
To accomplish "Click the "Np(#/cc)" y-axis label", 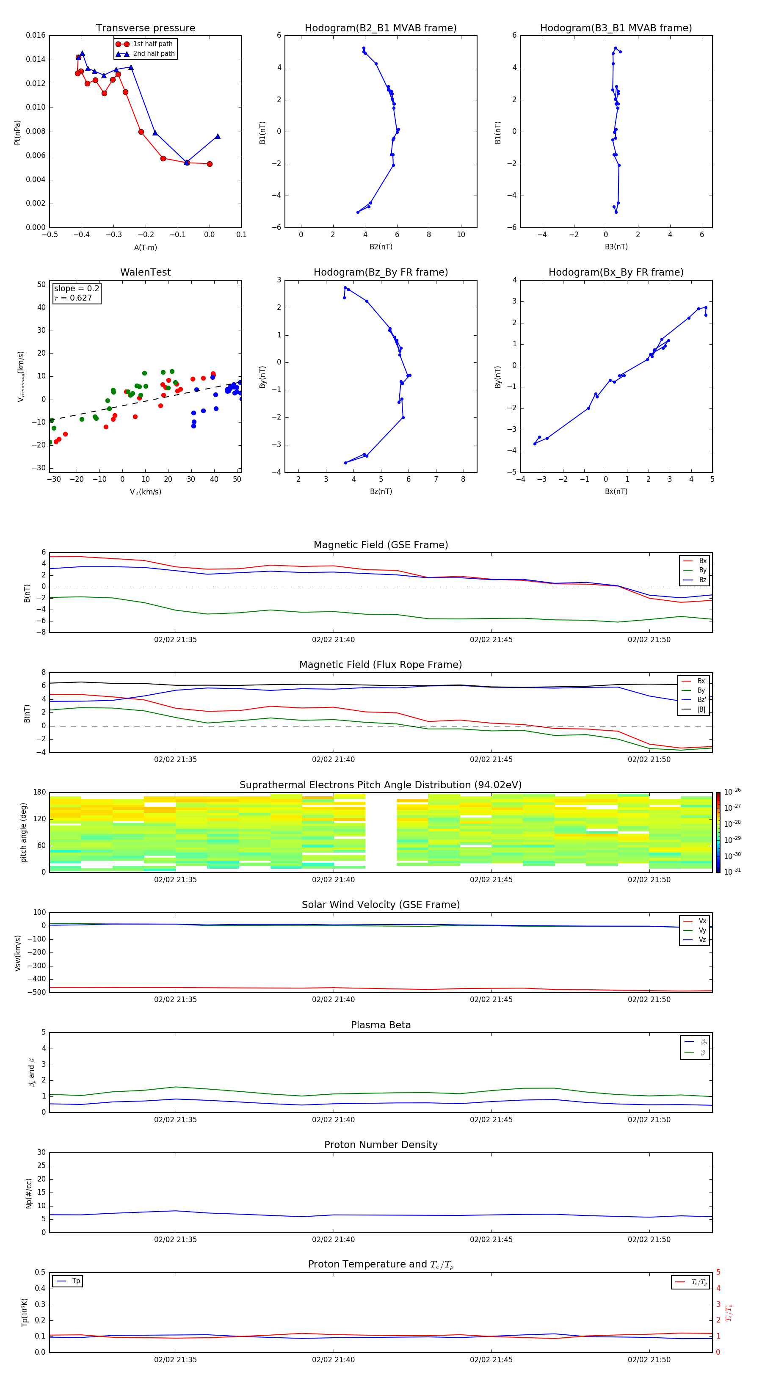I will (x=29, y=1193).
